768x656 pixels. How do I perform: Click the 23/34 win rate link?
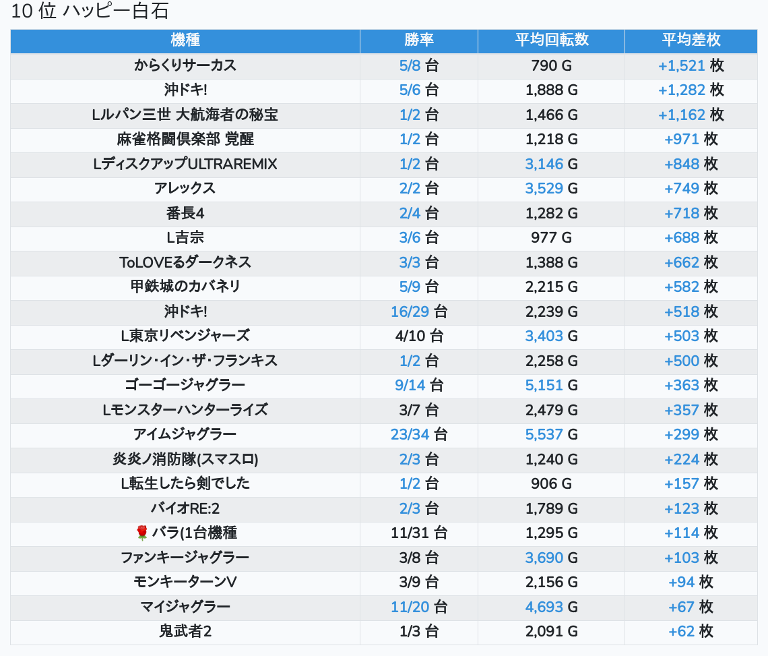(410, 434)
